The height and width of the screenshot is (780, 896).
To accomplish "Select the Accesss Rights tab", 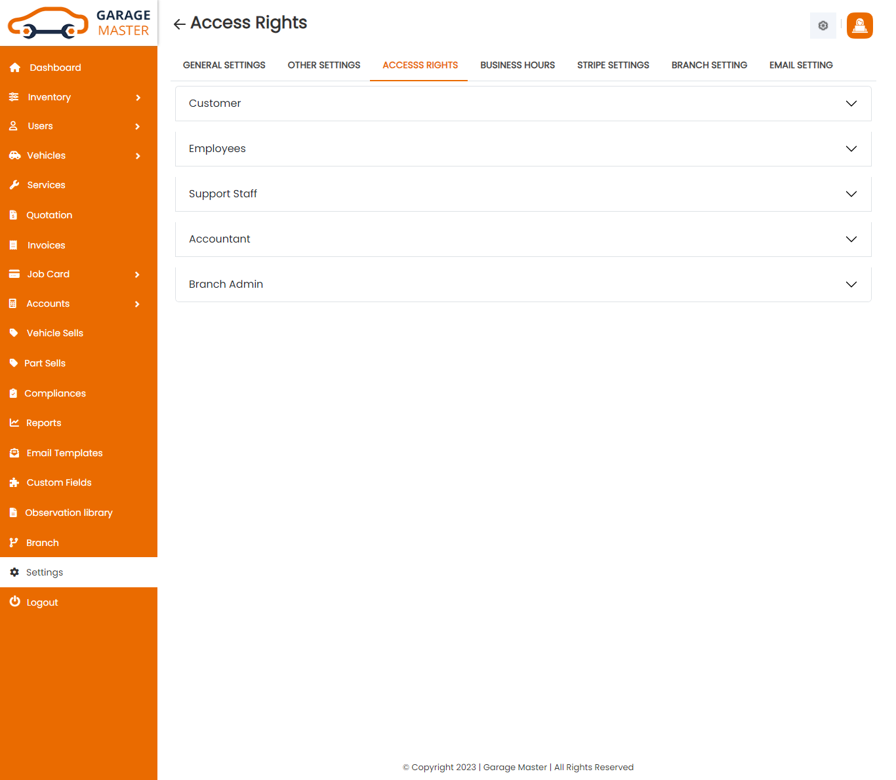I will [420, 65].
